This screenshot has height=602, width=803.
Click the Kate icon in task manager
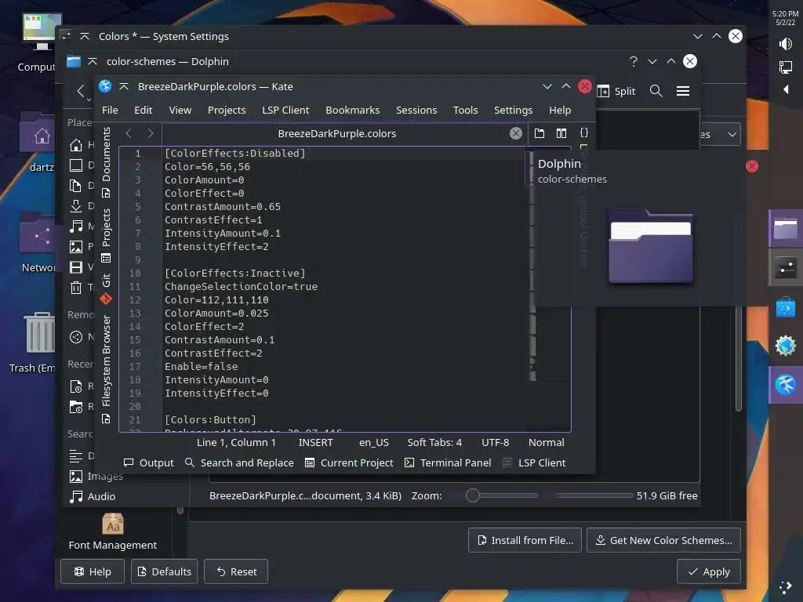point(786,384)
